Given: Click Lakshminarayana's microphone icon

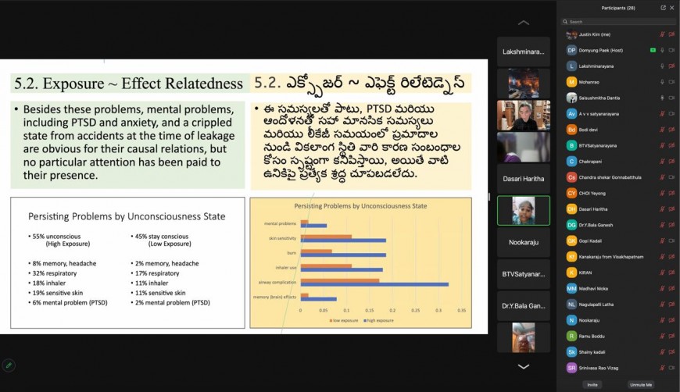Looking at the screenshot, I should tap(662, 66).
